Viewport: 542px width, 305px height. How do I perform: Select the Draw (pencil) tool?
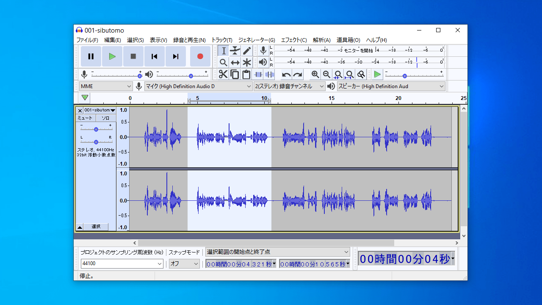coord(247,51)
